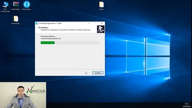Close the QUIK installer window
Screen dimensions: 192x108
(x=102, y=23)
